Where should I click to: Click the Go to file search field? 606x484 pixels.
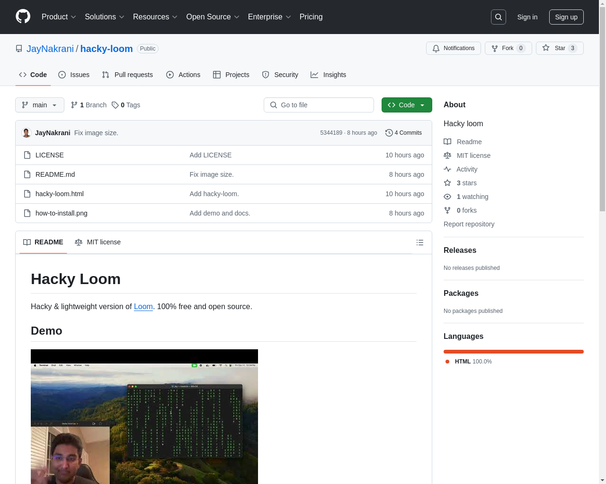click(319, 105)
